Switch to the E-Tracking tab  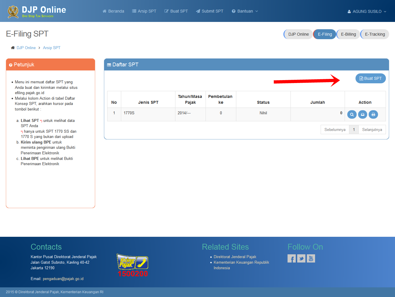click(375, 34)
